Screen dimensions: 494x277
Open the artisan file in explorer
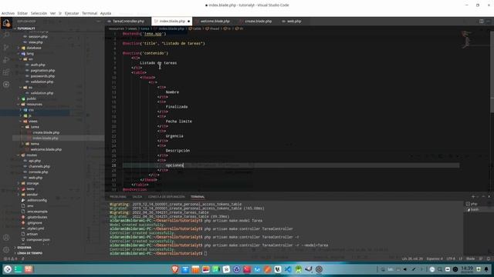coord(32,234)
